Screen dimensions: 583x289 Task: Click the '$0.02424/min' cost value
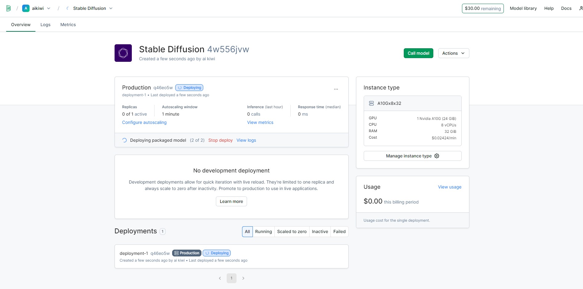444,138
